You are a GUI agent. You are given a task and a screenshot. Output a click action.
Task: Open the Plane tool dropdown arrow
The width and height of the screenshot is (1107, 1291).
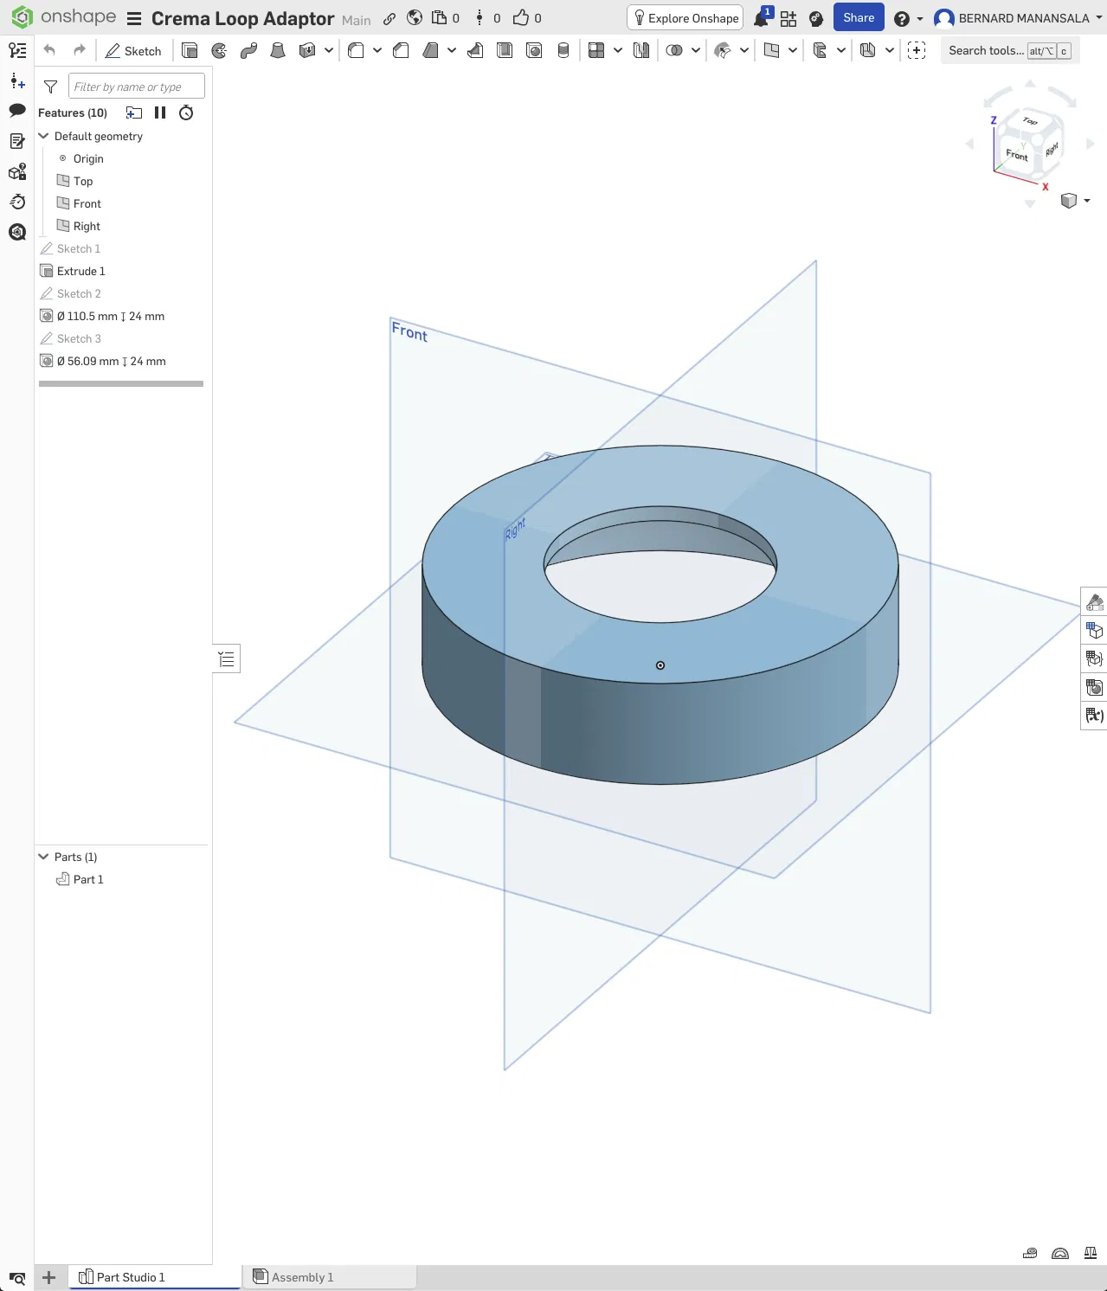pos(793,51)
